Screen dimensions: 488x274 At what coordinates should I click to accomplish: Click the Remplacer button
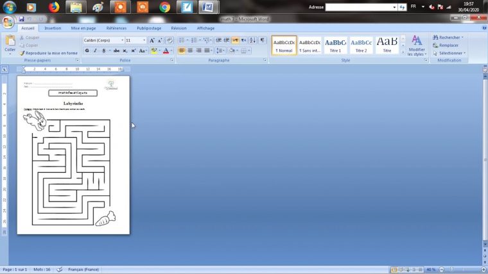point(448,45)
